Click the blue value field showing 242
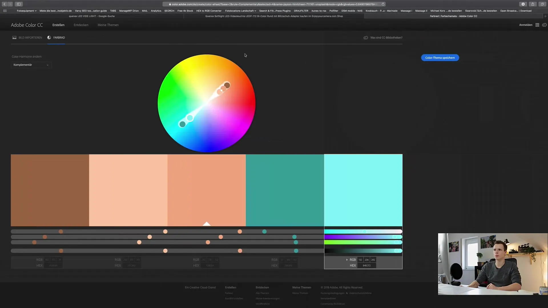This screenshot has height=308, width=548. (x=373, y=260)
